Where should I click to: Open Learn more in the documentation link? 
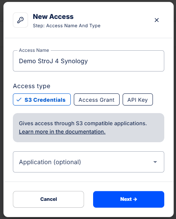click(x=62, y=132)
